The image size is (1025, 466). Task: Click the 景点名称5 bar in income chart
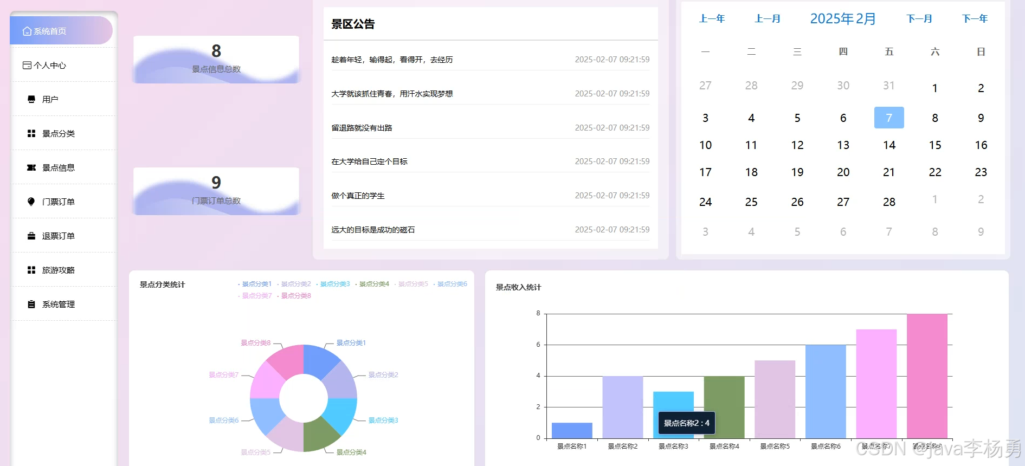tap(775, 399)
